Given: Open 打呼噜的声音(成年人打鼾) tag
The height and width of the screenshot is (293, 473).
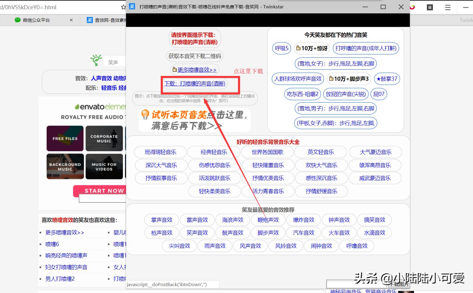Looking at the screenshot, I should click(366, 48).
